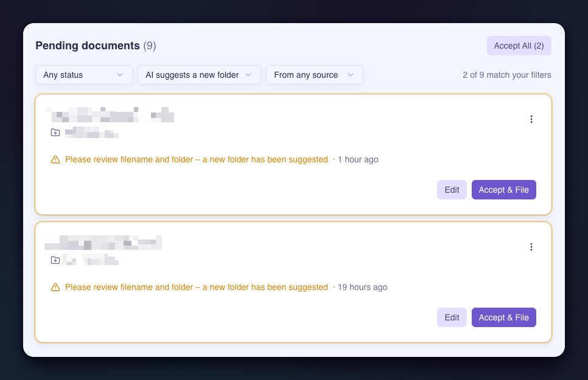Open the more options menu on the 1 hour ago document

[531, 119]
